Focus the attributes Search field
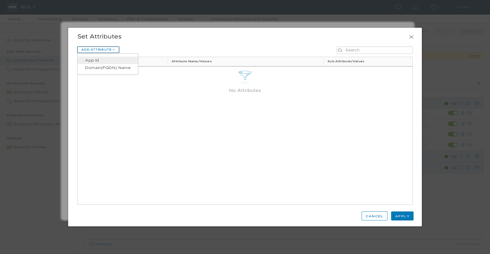 (378, 50)
